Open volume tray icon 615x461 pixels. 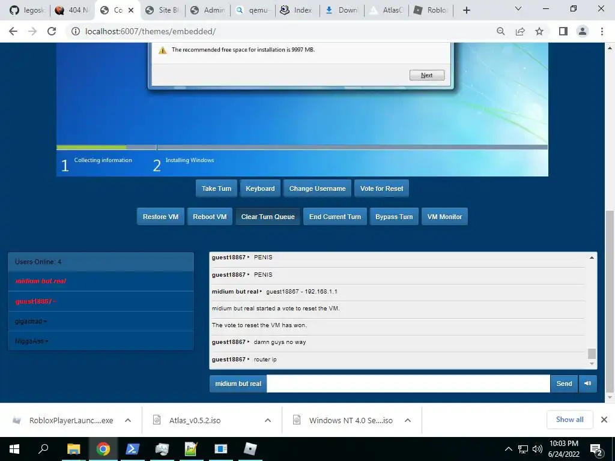(538, 449)
